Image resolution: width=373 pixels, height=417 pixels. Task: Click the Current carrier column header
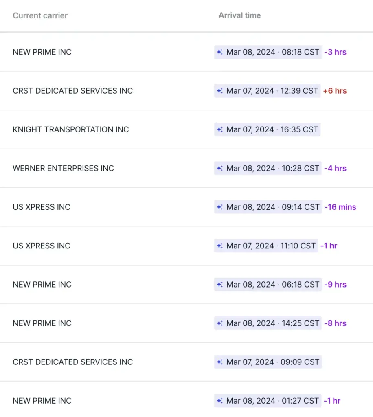pos(40,15)
